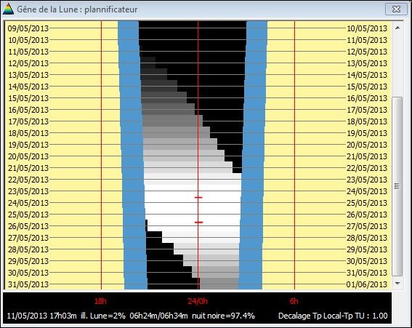Viewport: 412px width, 328px height.
Task: Click the 31/05/2013 date label
Action: tap(28, 284)
